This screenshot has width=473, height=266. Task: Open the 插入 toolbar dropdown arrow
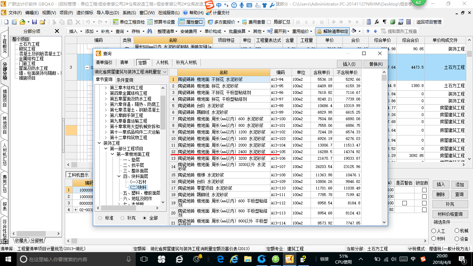point(81,31)
